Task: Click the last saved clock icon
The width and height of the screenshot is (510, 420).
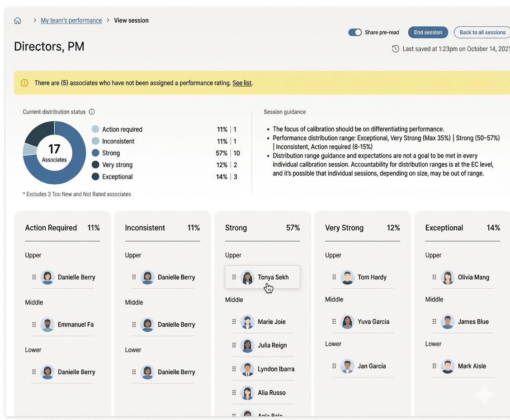Action: coord(395,49)
